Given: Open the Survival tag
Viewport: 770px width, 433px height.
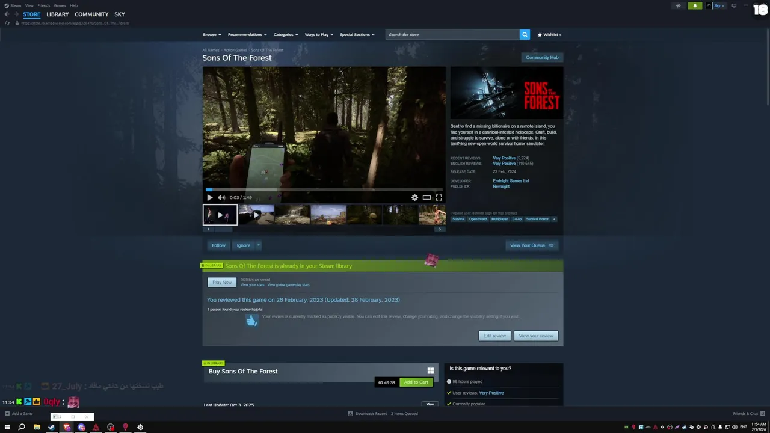Looking at the screenshot, I should (458, 219).
